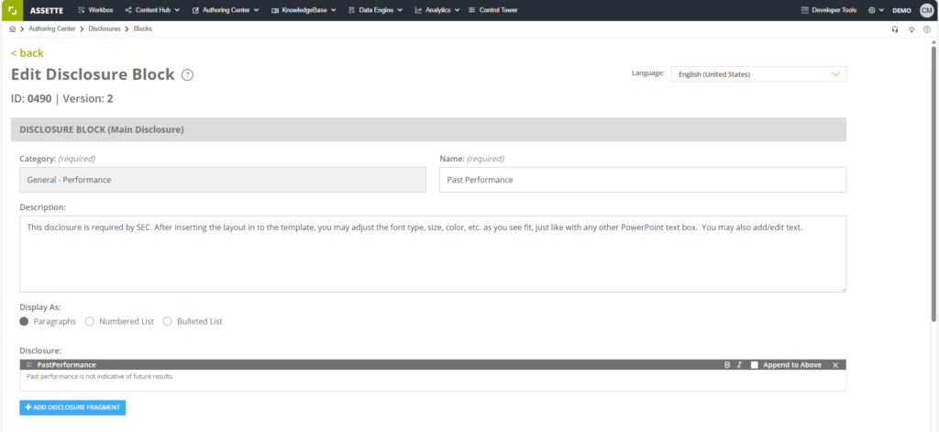Open the Content Hub menu
This screenshot has width=939, height=432.
click(152, 10)
